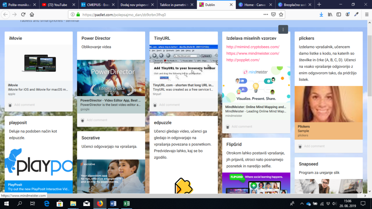Image resolution: width=372 pixels, height=209 pixels.
Task: Open Windows taskbar search
Action: point(20,203)
